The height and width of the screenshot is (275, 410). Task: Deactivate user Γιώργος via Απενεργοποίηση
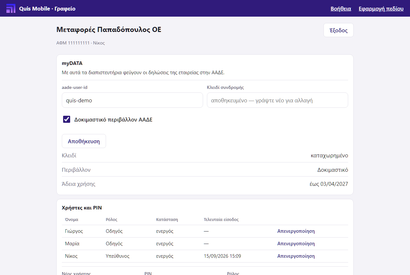(296, 231)
